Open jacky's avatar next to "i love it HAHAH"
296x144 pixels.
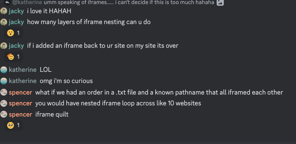point(4,11)
